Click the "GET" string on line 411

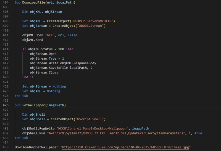click(x=50, y=35)
